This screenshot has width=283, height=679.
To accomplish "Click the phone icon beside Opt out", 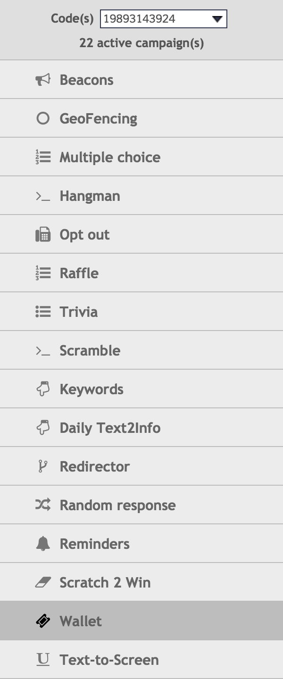I will (x=43, y=234).
